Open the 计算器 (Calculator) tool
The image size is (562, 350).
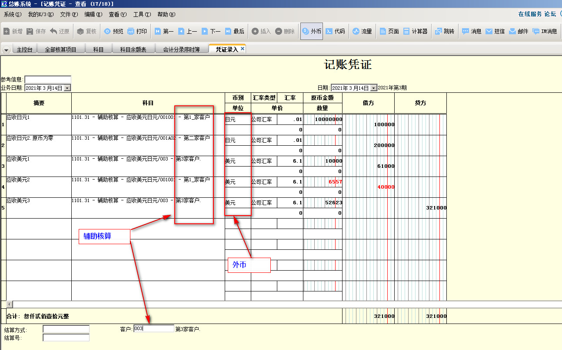415,31
